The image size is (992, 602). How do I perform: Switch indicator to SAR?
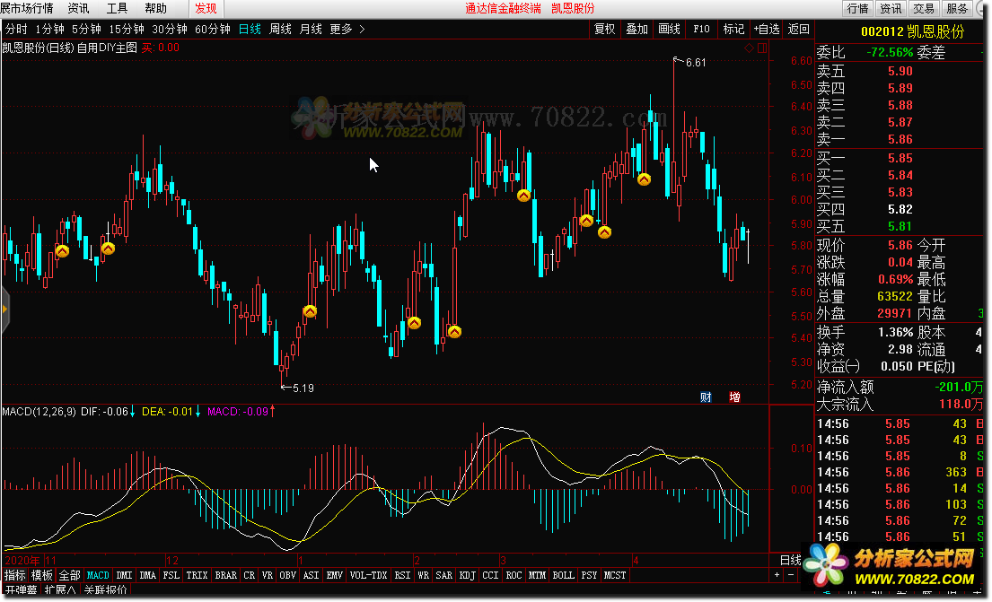(x=444, y=575)
